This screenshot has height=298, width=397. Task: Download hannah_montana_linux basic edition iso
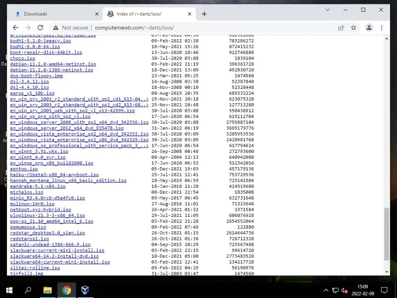[x=68, y=181]
